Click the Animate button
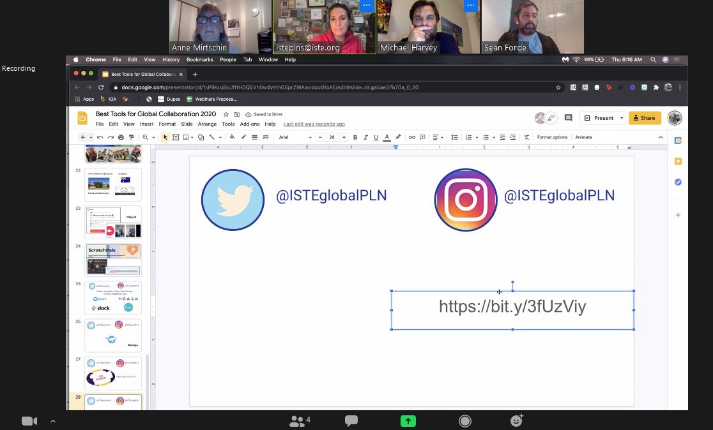Viewport: 713px width, 430px height. click(x=583, y=137)
